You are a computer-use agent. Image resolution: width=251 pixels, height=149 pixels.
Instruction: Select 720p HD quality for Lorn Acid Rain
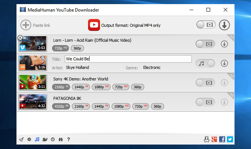[61, 48]
